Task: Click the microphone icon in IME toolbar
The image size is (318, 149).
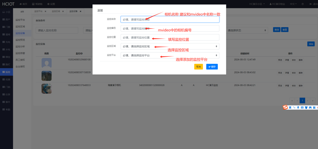Action: click(x=298, y=107)
